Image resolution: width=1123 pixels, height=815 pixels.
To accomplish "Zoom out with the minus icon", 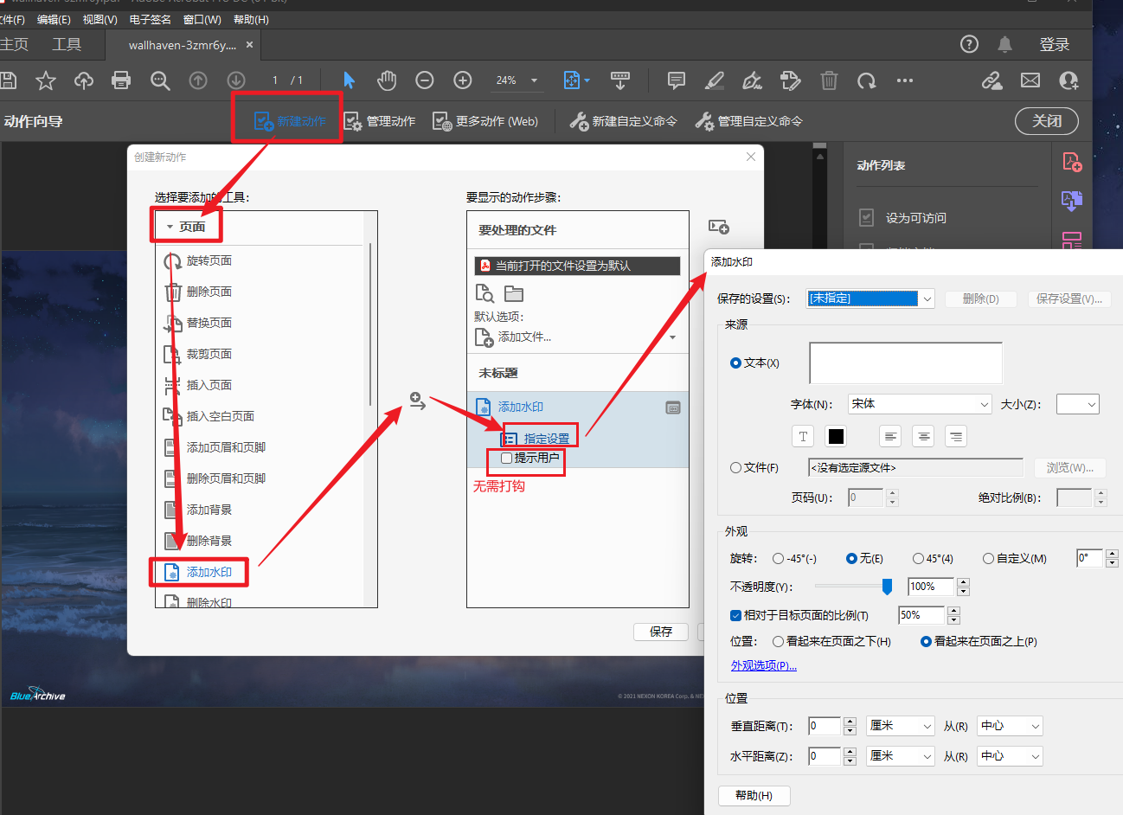I will click(425, 80).
